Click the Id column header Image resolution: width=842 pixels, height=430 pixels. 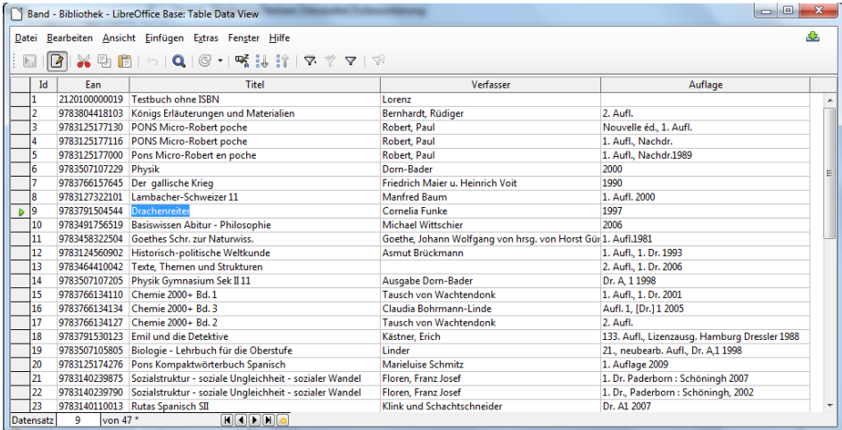(44, 85)
